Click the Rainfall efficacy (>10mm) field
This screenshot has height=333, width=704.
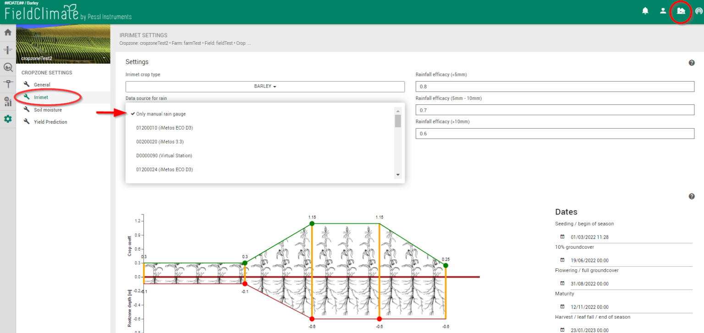point(555,133)
